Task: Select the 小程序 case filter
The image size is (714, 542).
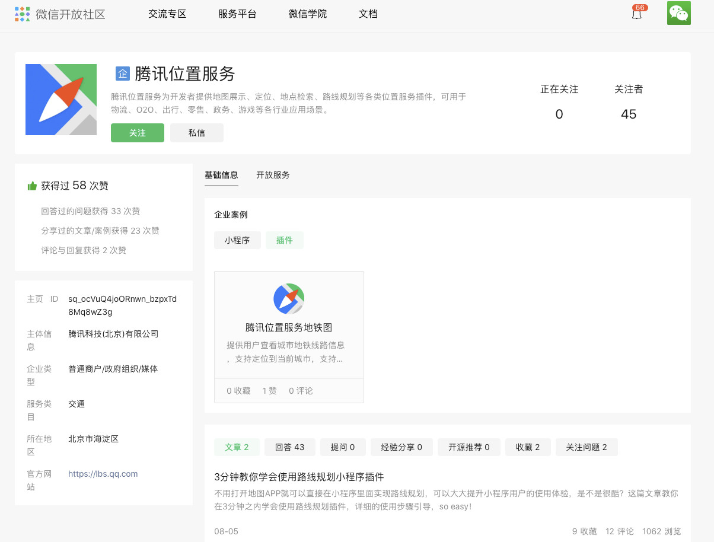Action: click(237, 240)
